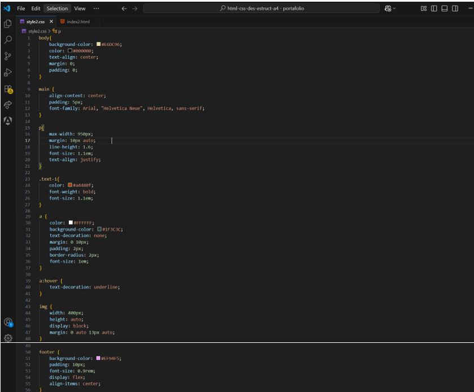Click the align-content: center declaration
Viewport: 474px width, 392px height.
tap(77, 95)
